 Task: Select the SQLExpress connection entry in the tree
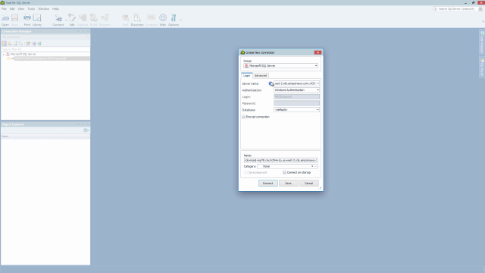click(40, 58)
